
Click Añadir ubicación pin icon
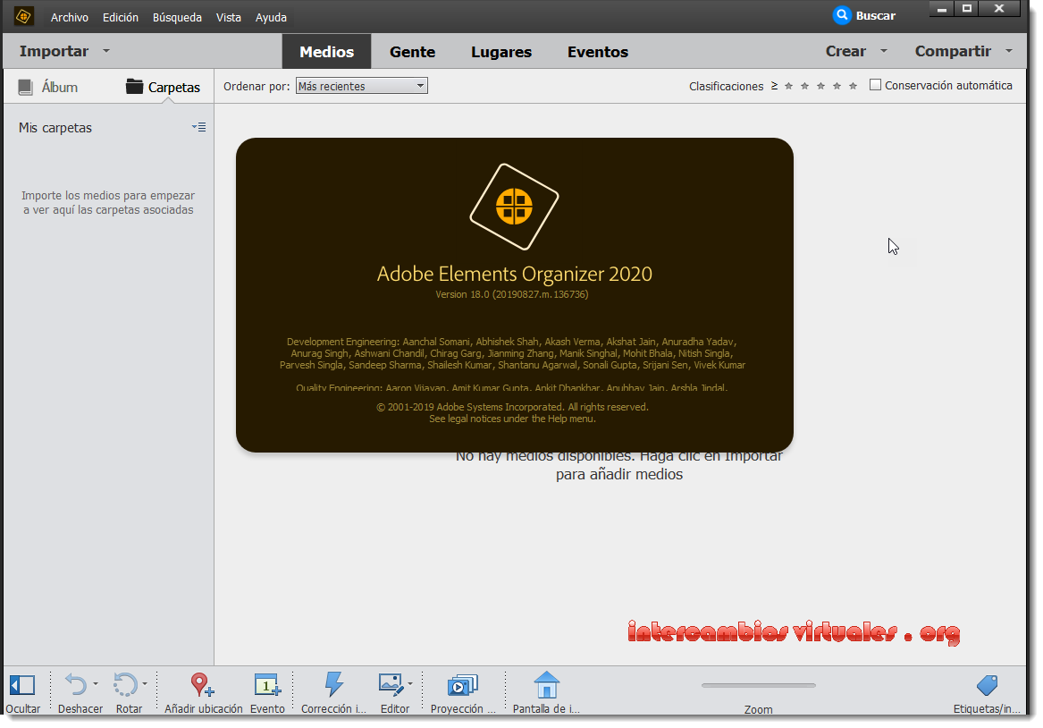(x=202, y=685)
